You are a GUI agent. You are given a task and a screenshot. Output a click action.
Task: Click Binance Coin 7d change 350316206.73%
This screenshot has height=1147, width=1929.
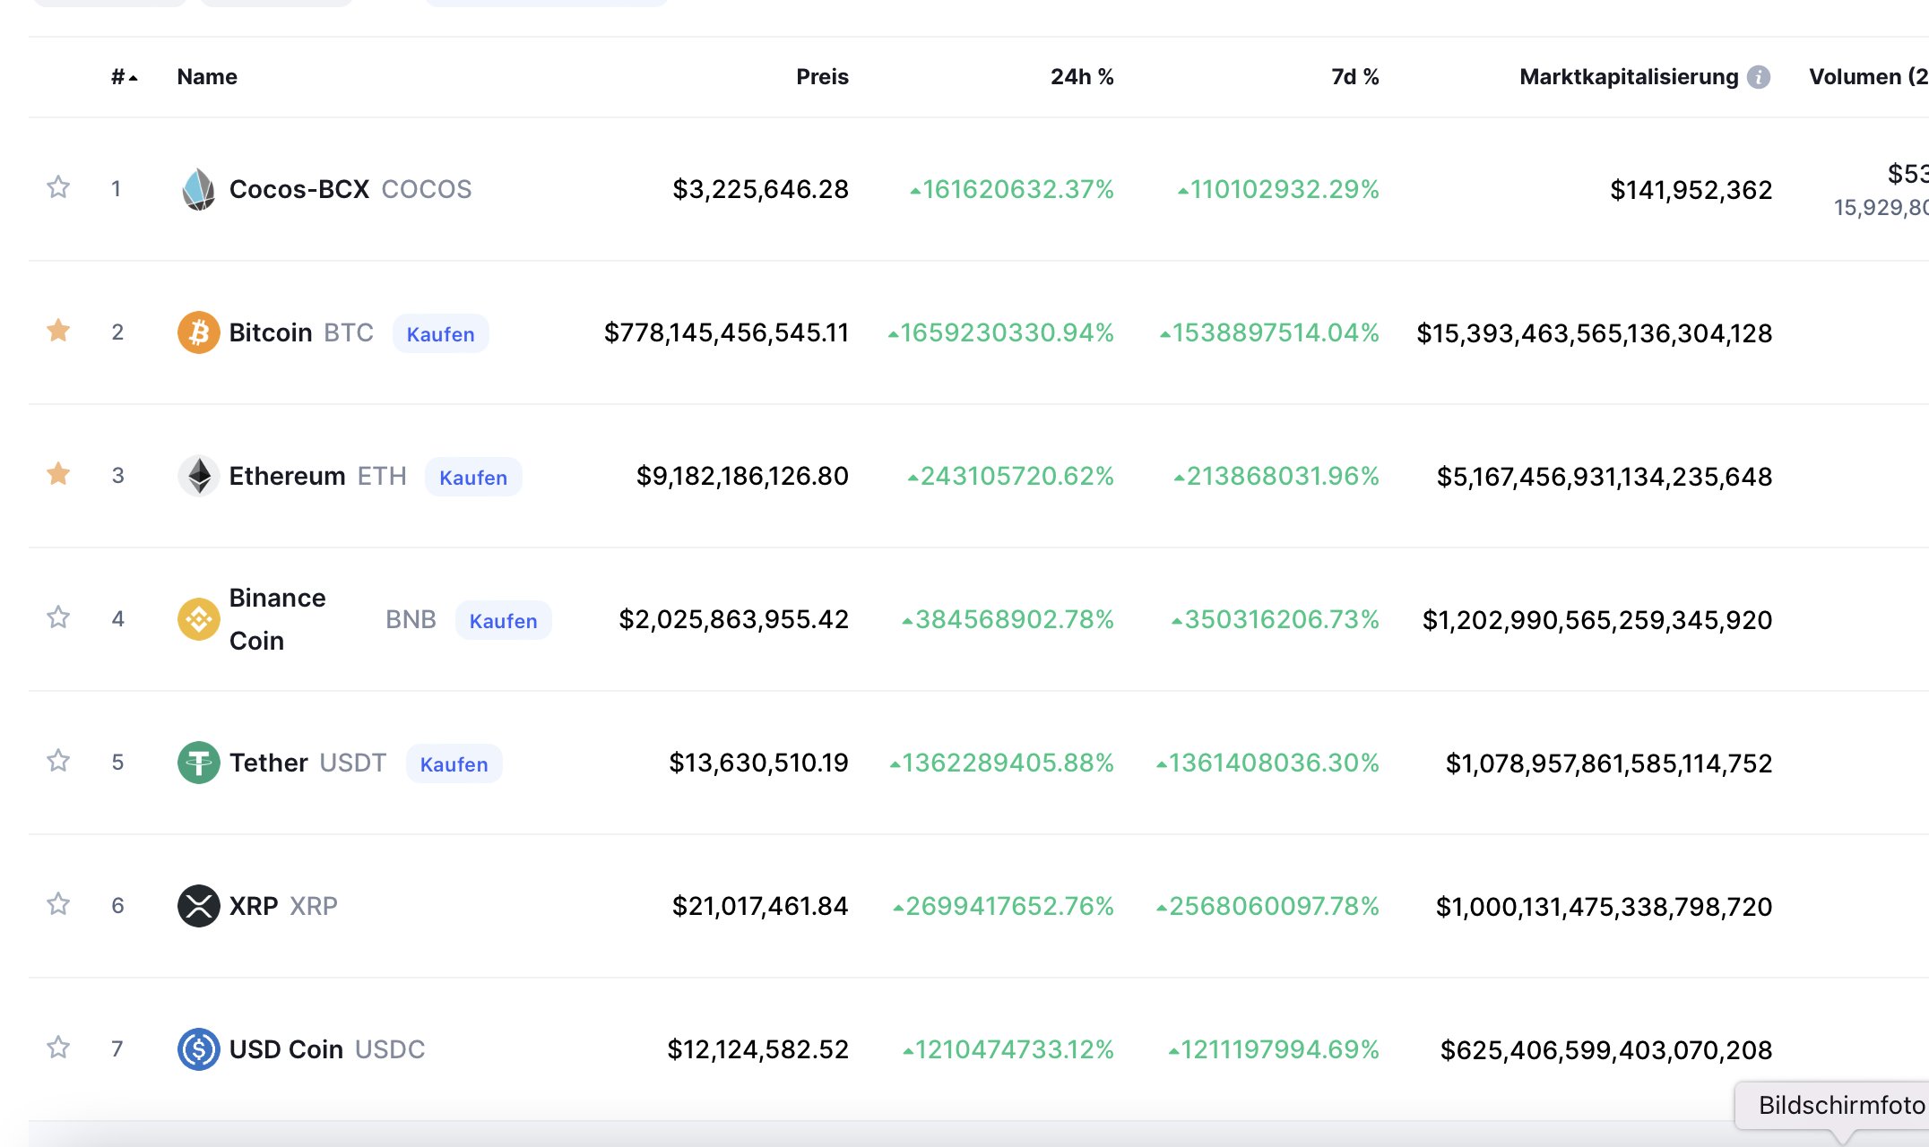(1276, 619)
